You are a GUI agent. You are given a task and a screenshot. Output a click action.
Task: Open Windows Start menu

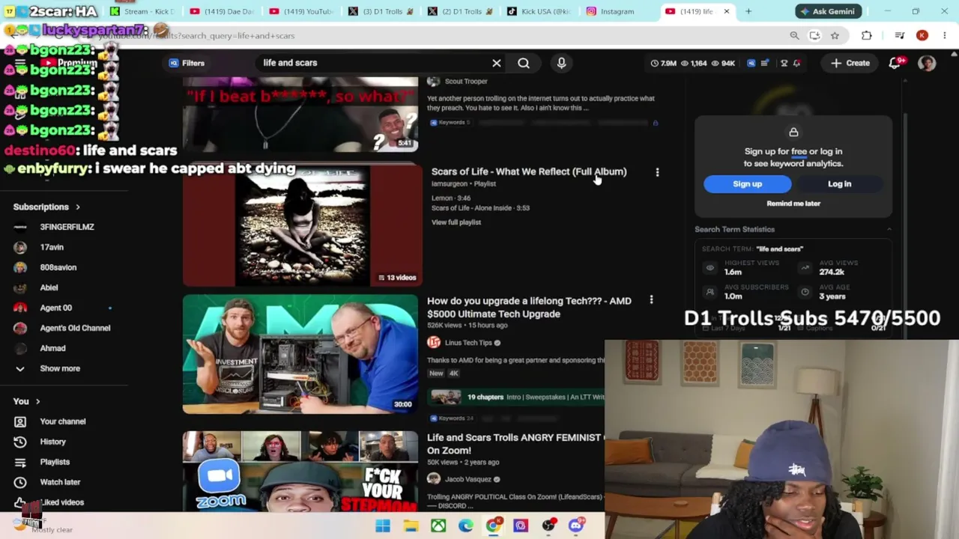[383, 526]
